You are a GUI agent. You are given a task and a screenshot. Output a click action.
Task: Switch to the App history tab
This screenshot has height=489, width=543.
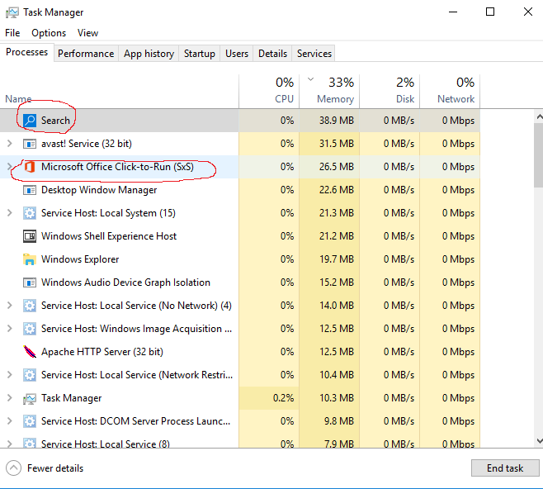(149, 54)
